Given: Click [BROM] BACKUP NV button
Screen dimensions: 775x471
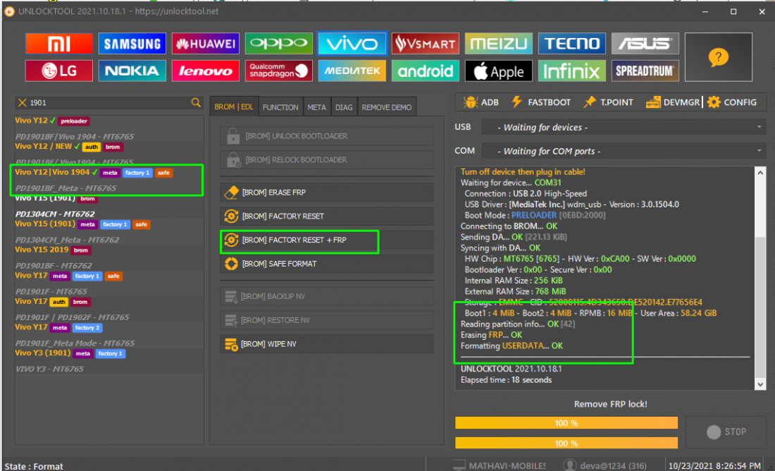Looking at the screenshot, I should (327, 296).
